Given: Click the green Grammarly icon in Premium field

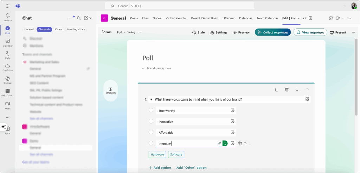Looking at the screenshot, I should point(225,143).
